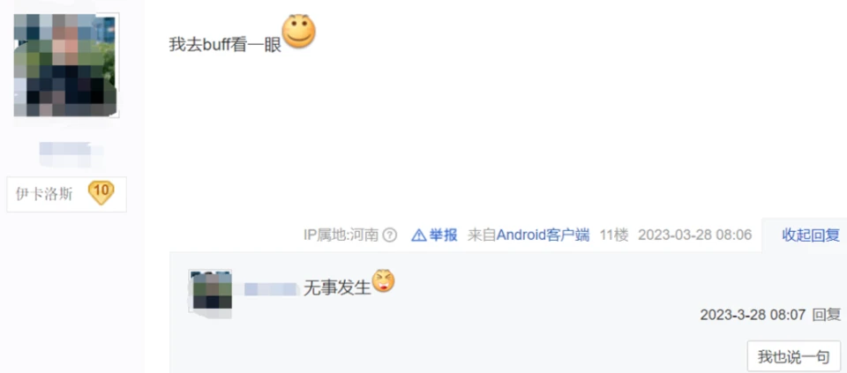This screenshot has height=373, width=847.
Task: Open the poster's large pixelated avatar
Action: click(x=66, y=64)
